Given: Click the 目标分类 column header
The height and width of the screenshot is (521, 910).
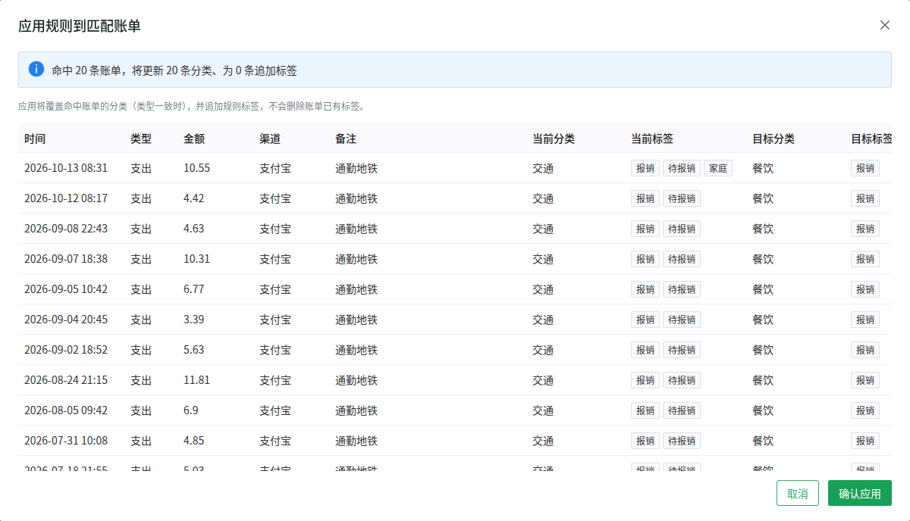Looking at the screenshot, I should point(773,139).
